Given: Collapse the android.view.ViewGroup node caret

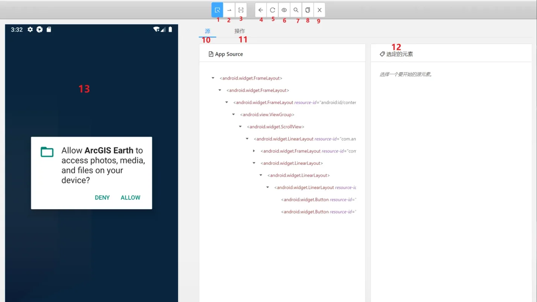Looking at the screenshot, I should [233, 114].
